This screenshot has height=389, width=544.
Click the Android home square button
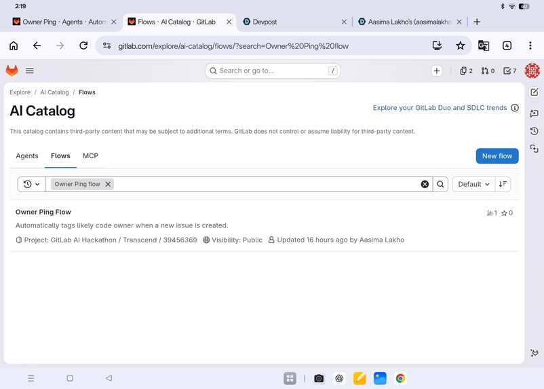[x=70, y=378]
